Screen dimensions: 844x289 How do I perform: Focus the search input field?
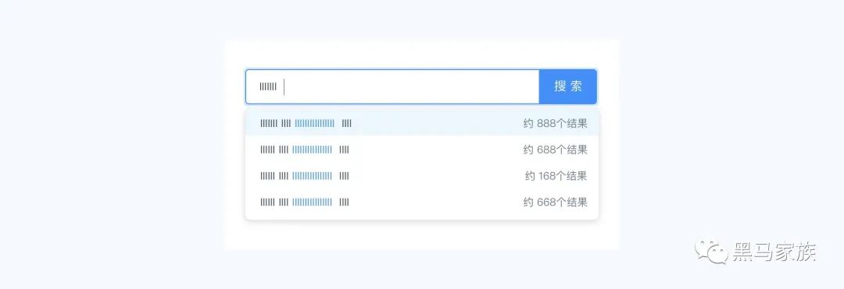click(x=392, y=86)
